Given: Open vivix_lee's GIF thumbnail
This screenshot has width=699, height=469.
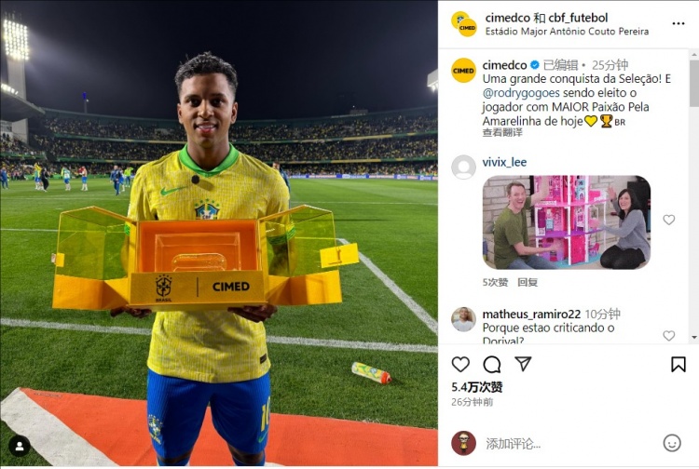Looking at the screenshot, I should 566,222.
